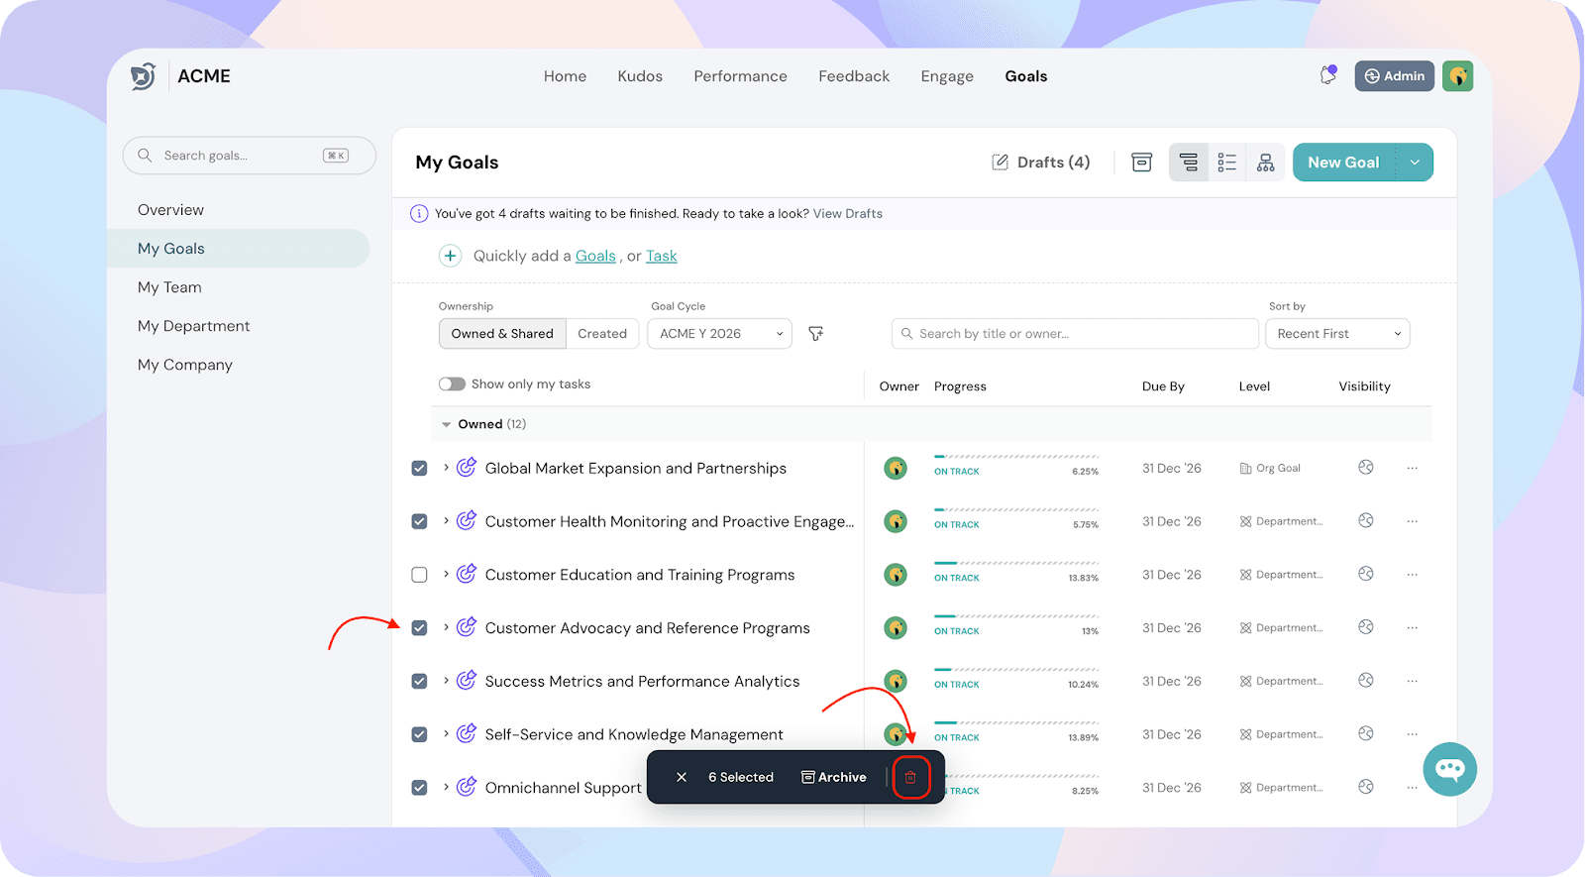Uncheck Global Market Expansion and Partnerships checkbox
The height and width of the screenshot is (877, 1585).
(420, 469)
